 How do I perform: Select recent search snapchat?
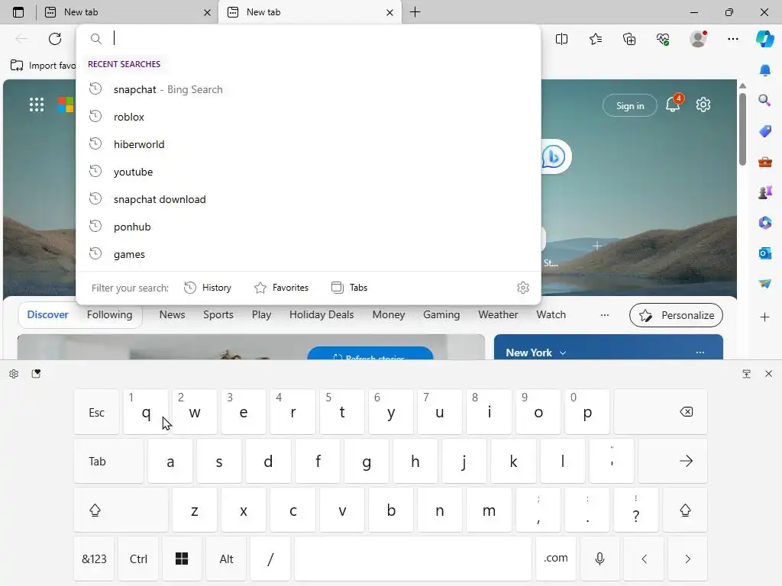click(x=309, y=90)
